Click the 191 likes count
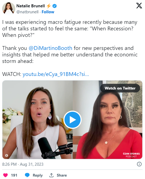The width and height of the screenshot is (145, 179). tap(14, 175)
